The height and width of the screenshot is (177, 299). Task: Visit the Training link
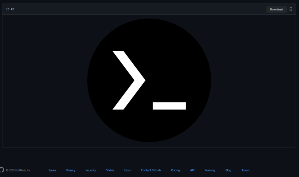[x=210, y=170]
